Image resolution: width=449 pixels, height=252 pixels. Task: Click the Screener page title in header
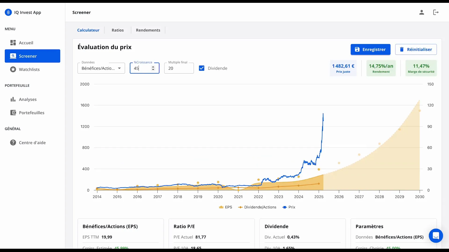tap(81, 12)
